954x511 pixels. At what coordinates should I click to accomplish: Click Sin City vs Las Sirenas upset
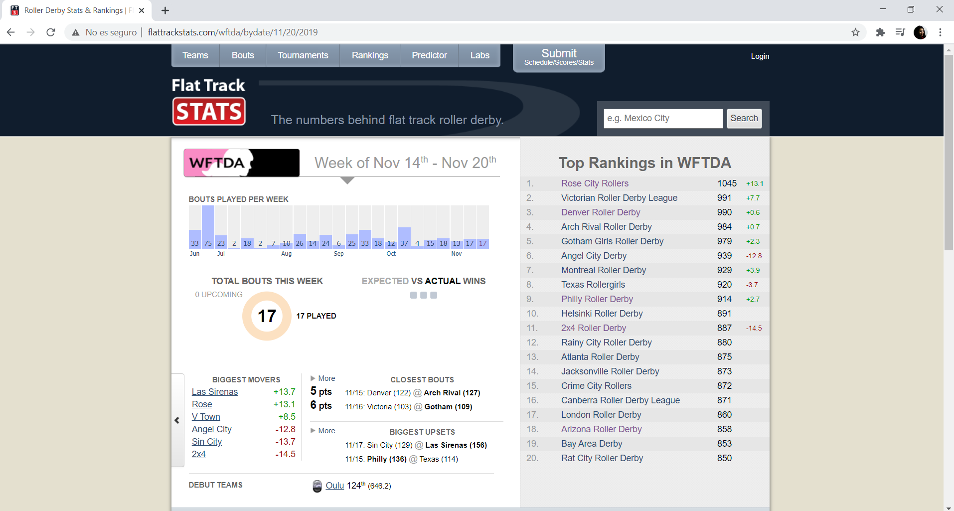[x=416, y=445]
